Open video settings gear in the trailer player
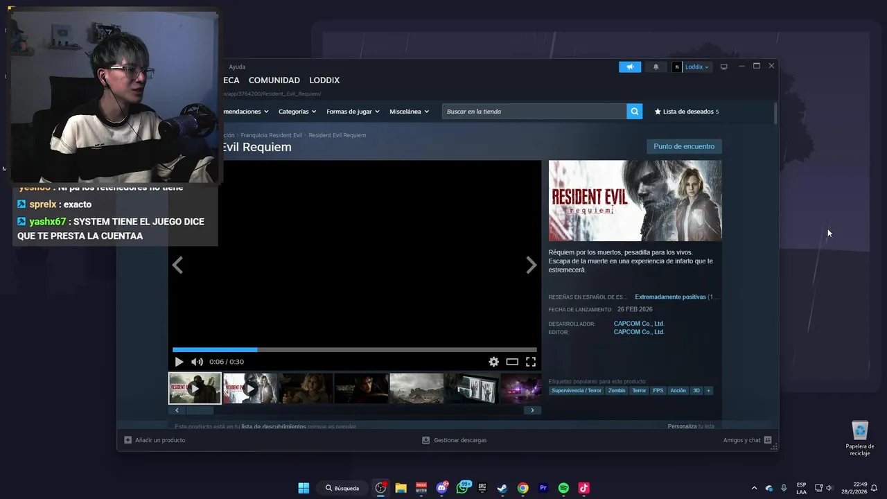Image resolution: width=887 pixels, height=499 pixels. pos(493,362)
